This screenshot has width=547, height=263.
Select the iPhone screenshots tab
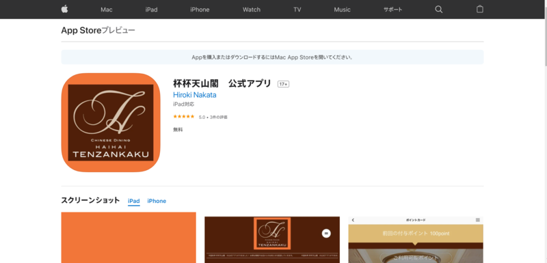[x=157, y=201]
